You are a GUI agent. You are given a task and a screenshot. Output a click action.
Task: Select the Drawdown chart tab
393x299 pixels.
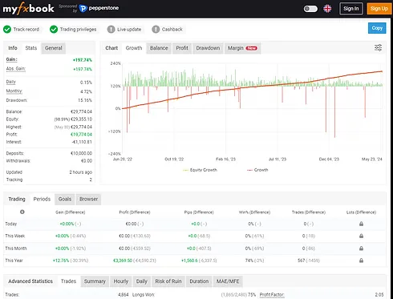click(208, 48)
